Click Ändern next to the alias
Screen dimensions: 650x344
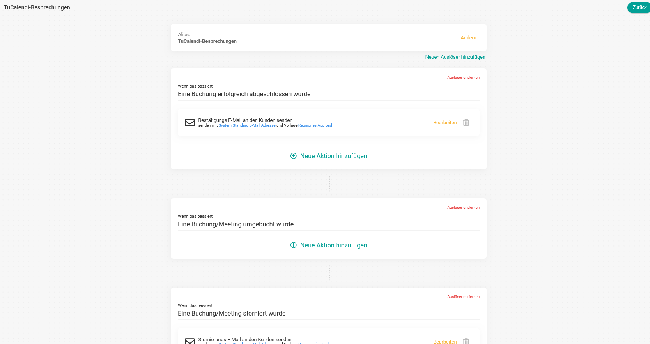pyautogui.click(x=468, y=38)
